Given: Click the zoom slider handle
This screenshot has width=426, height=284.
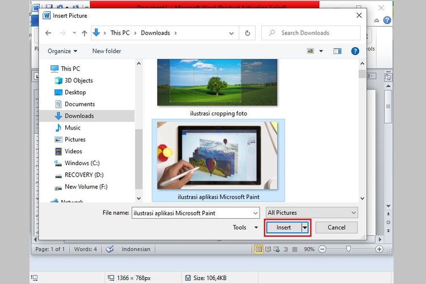Looking at the screenshot, I should tap(349, 249).
